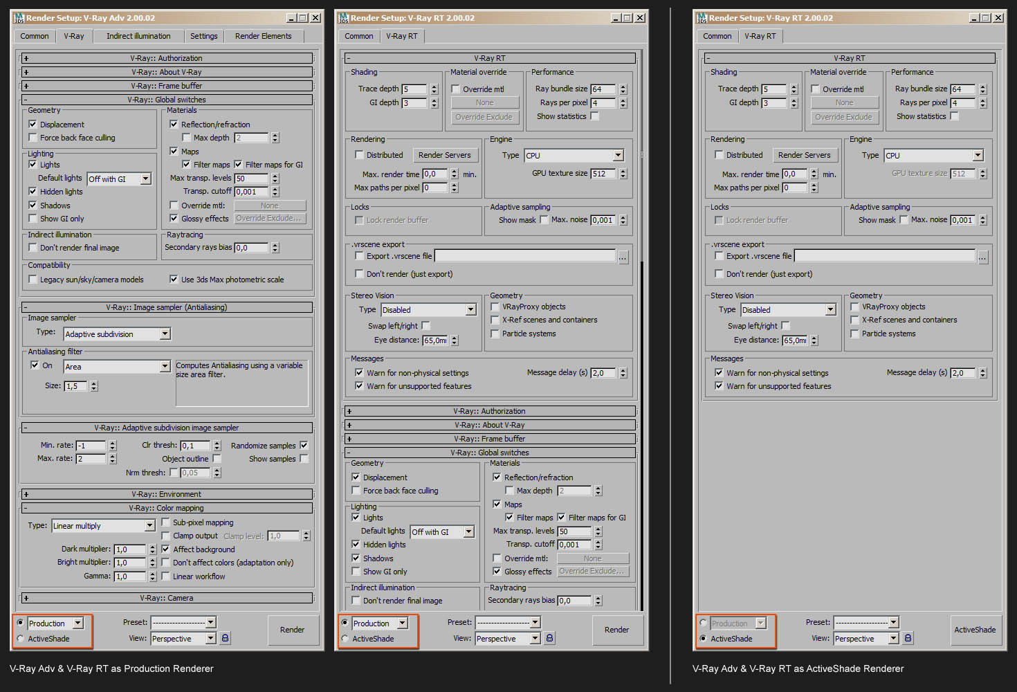Check Particle systems in right V-Ray RT window
Image resolution: width=1017 pixels, height=692 pixels.
click(x=854, y=334)
